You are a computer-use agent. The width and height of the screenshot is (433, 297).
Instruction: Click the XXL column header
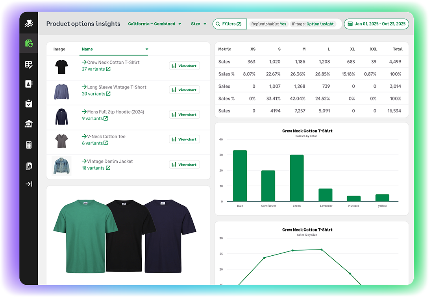coord(373,49)
